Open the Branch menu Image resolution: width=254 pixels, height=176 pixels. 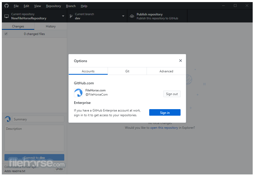point(71,6)
